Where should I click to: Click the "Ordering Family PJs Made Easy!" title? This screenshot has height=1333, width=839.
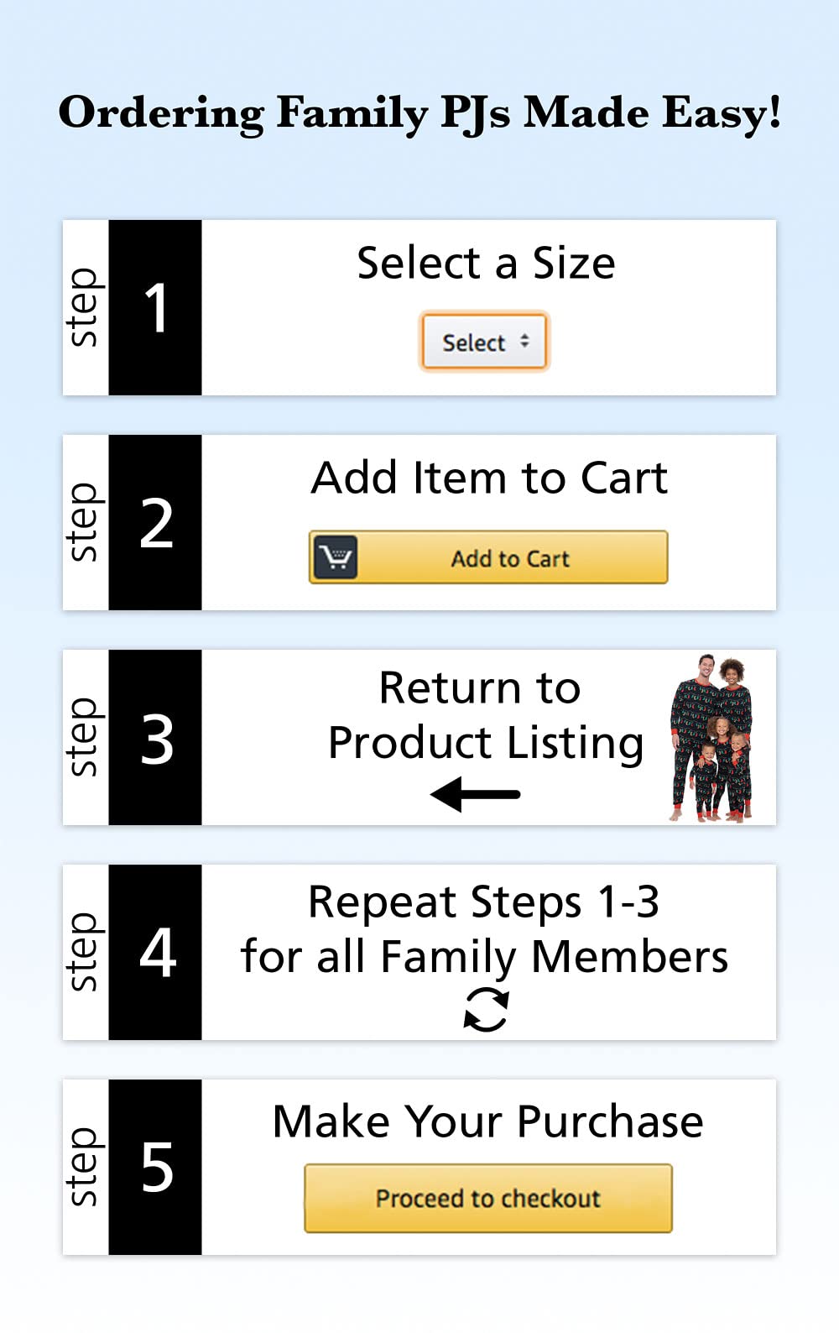419,113
